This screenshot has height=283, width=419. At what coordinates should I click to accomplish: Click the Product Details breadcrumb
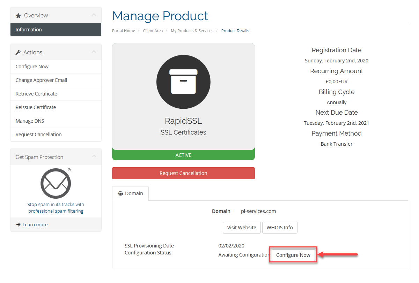coord(235,31)
